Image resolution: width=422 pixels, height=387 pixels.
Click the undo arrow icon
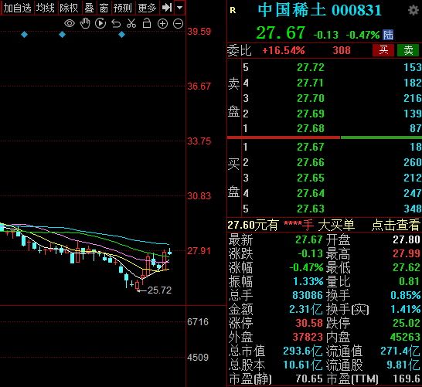point(116,24)
